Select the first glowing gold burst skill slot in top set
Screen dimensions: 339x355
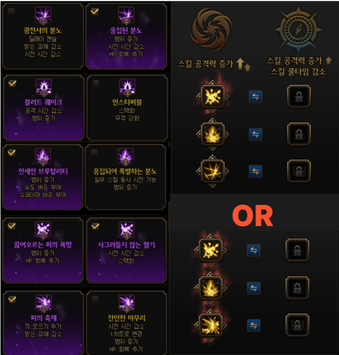pyautogui.click(x=212, y=97)
